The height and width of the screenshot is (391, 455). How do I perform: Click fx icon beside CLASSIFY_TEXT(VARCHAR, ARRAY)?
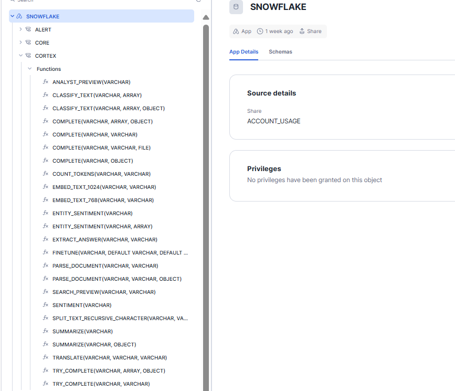tap(46, 95)
